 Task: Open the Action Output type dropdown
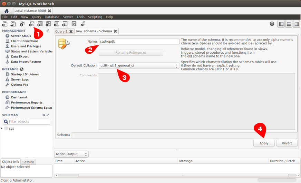click(x=71, y=154)
